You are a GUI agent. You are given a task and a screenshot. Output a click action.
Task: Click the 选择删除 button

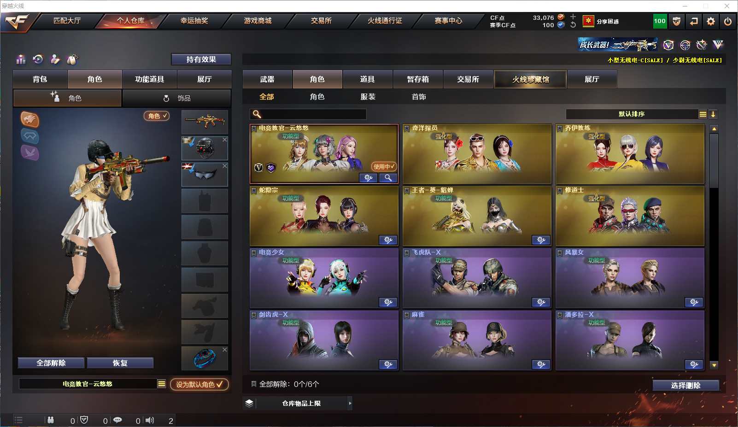click(x=686, y=386)
